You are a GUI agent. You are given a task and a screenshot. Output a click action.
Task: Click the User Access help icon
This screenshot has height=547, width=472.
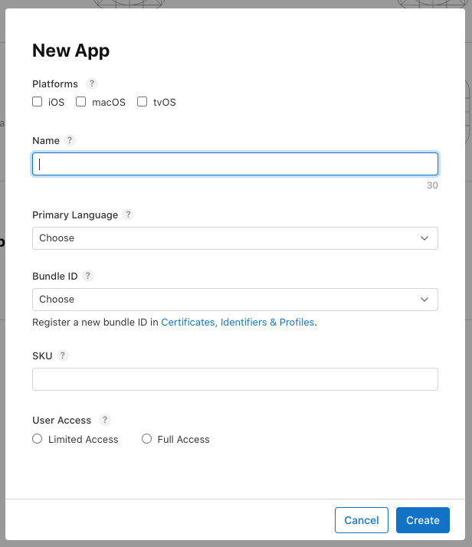coord(105,420)
